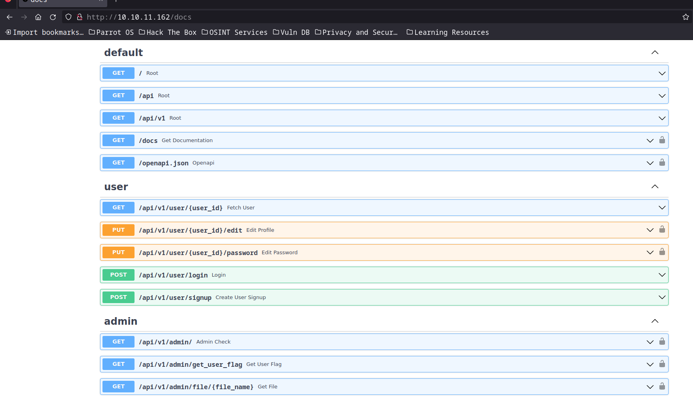Image resolution: width=693 pixels, height=396 pixels.
Task: Click the lock icon on Edit Profile row
Action: click(662, 230)
